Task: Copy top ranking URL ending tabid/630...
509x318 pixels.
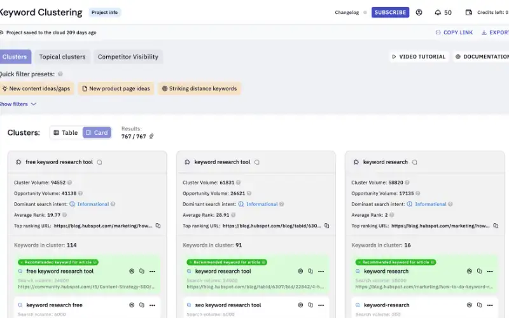Action: coord(327,226)
